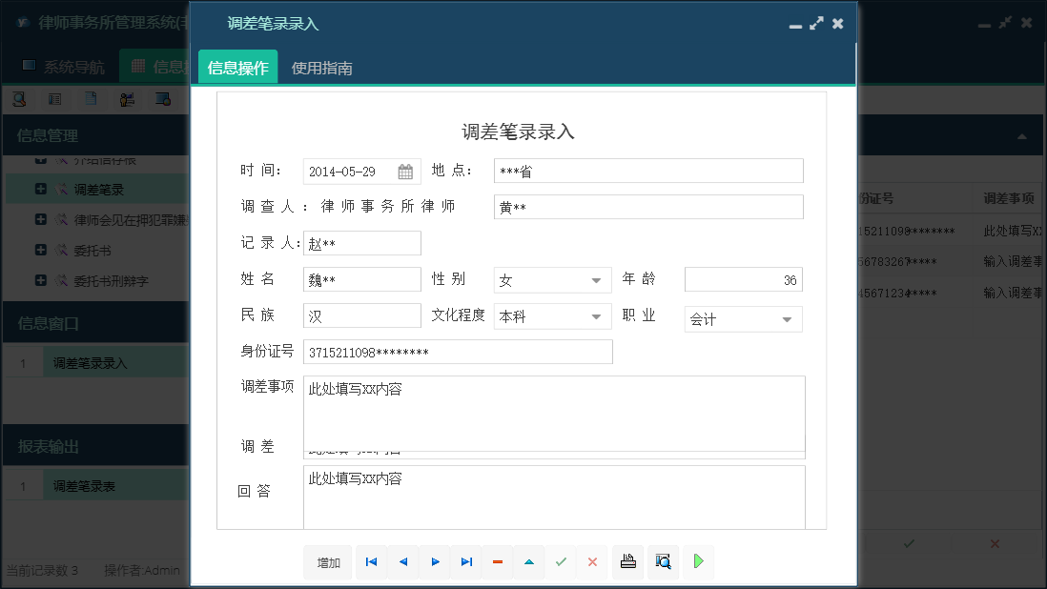Image resolution: width=1047 pixels, height=589 pixels.
Task: Go to previous record arrow
Action: [402, 562]
